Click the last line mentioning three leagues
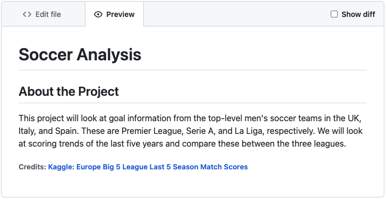Image resolution: width=387 pixels, height=199 pixels. (183, 143)
